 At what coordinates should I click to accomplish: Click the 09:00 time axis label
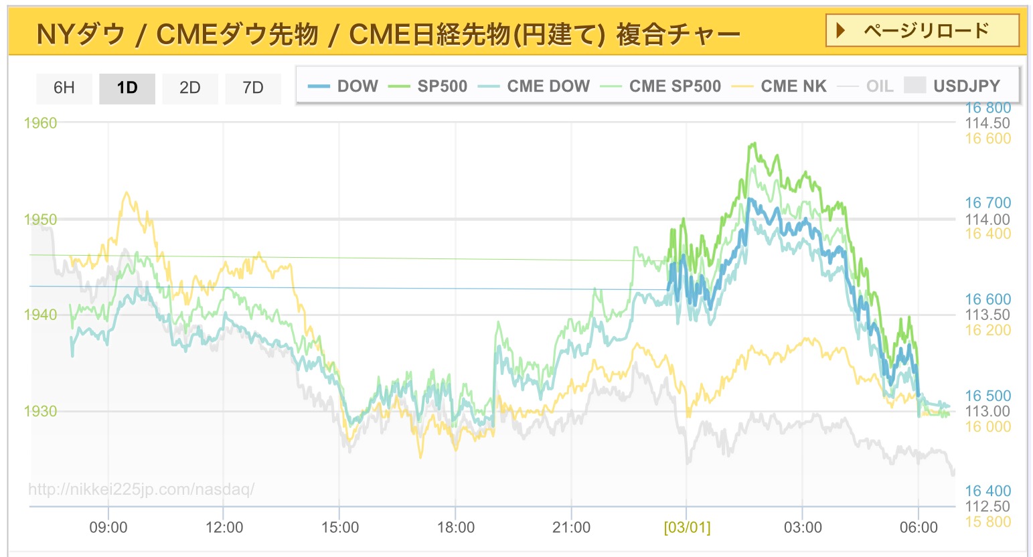pyautogui.click(x=108, y=528)
